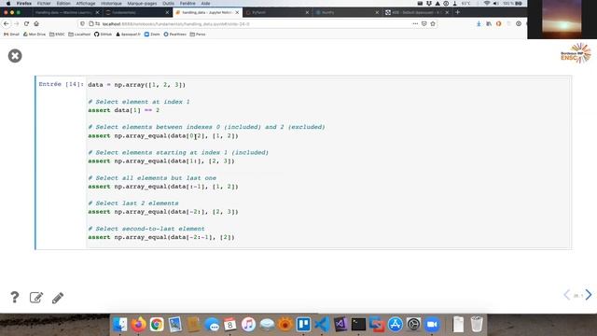Viewport: 597px width, 336px height.
Task: Close the handling_data Jupyter Notebook tab
Action: tap(237, 12)
